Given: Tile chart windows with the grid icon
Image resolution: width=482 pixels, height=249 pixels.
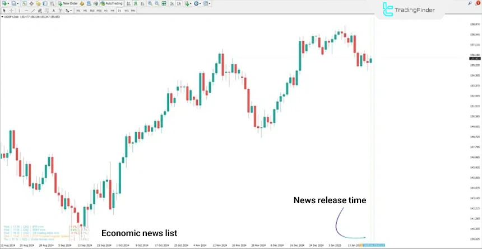Looking at the screenshot, I should [x=164, y=4].
